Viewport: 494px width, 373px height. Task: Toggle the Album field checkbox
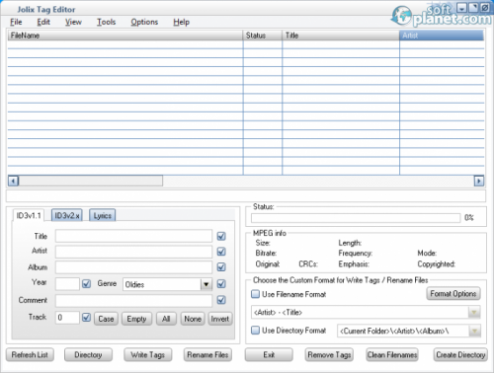(221, 267)
